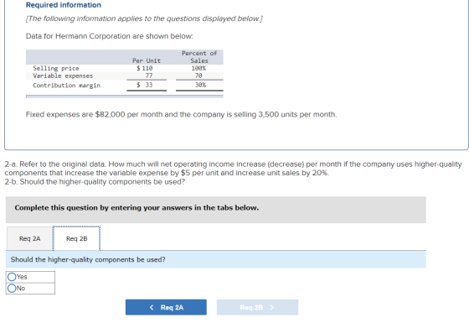
Task: Click the $33 contribution margin value
Action: point(144,85)
